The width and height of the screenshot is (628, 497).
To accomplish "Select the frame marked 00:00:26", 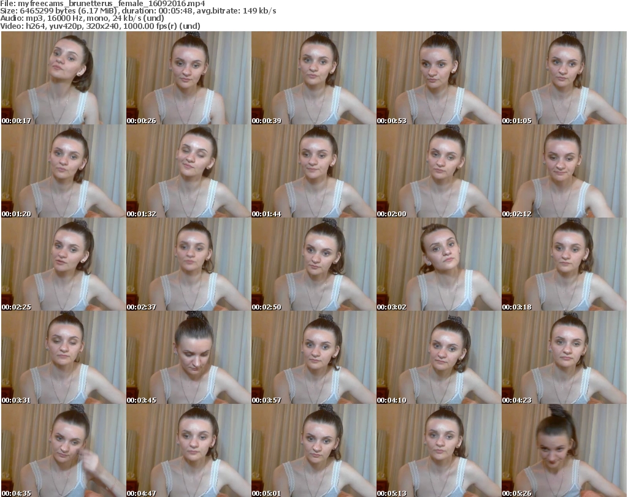I will click(188, 78).
